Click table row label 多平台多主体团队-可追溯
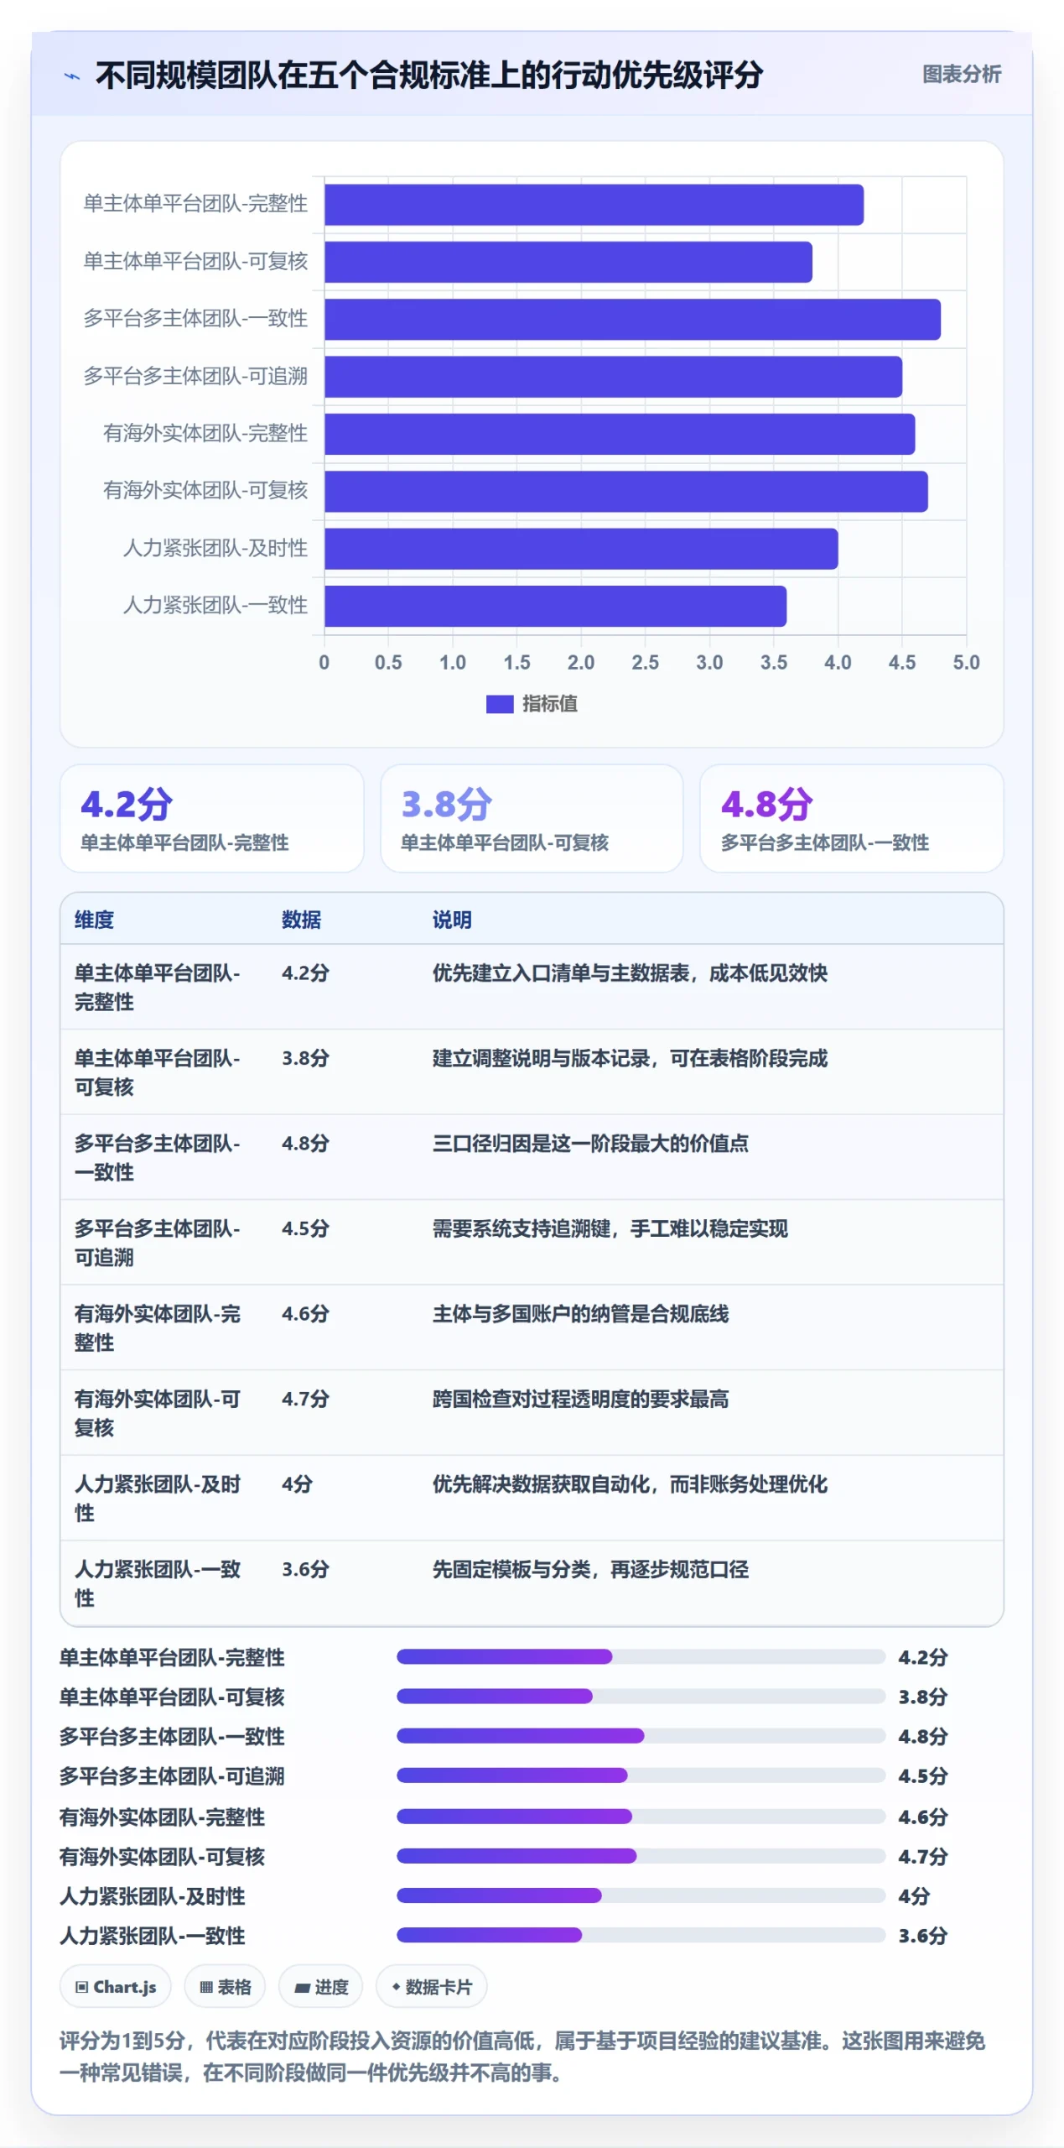 tap(157, 1243)
